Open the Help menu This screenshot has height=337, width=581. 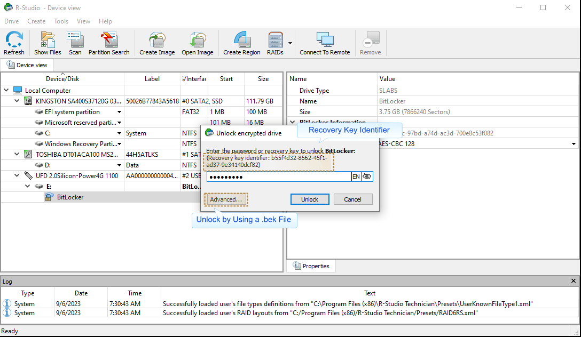pyautogui.click(x=105, y=21)
